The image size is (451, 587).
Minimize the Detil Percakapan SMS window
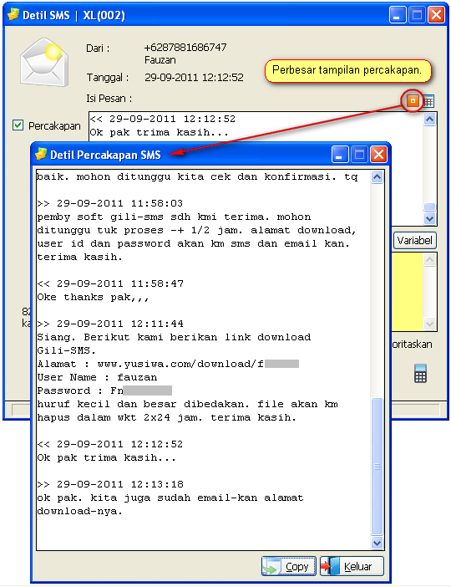tap(340, 154)
